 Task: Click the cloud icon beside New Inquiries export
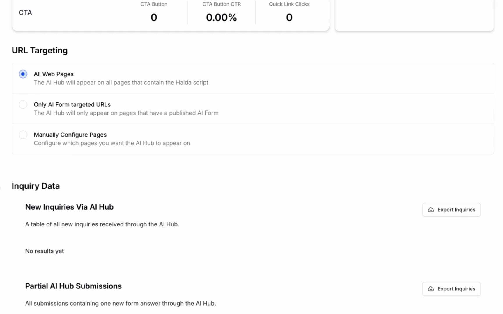(x=431, y=210)
